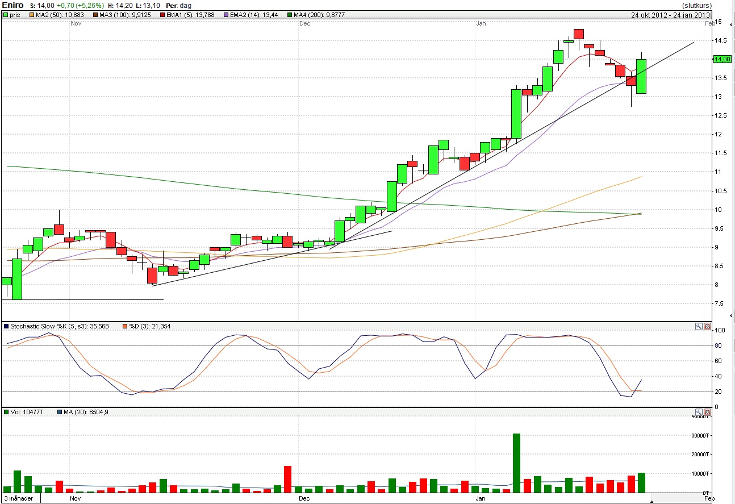
Task: Click the 14,00 current price marker
Action: tap(723, 59)
